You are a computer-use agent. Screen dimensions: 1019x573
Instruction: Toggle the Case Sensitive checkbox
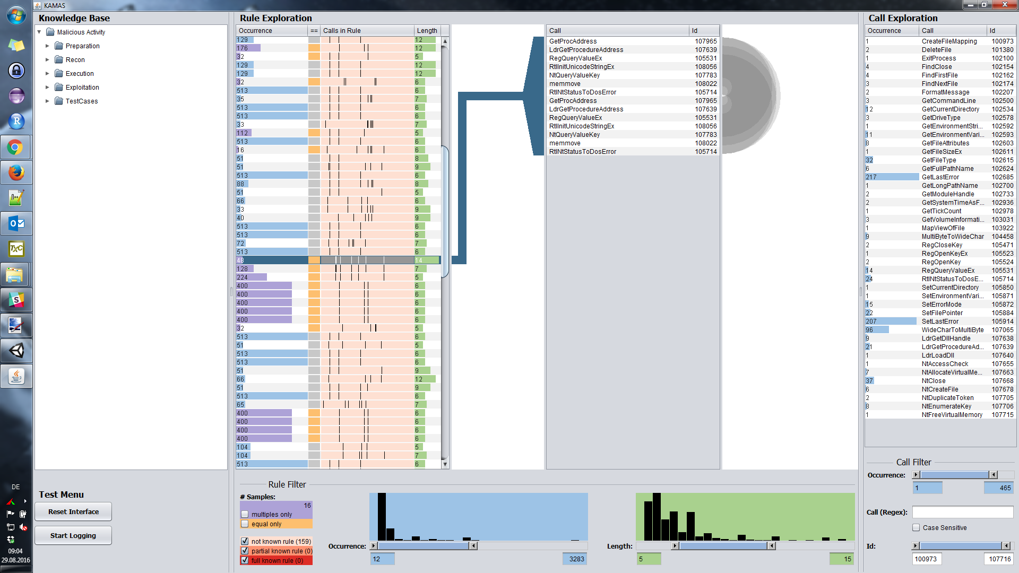click(x=916, y=527)
